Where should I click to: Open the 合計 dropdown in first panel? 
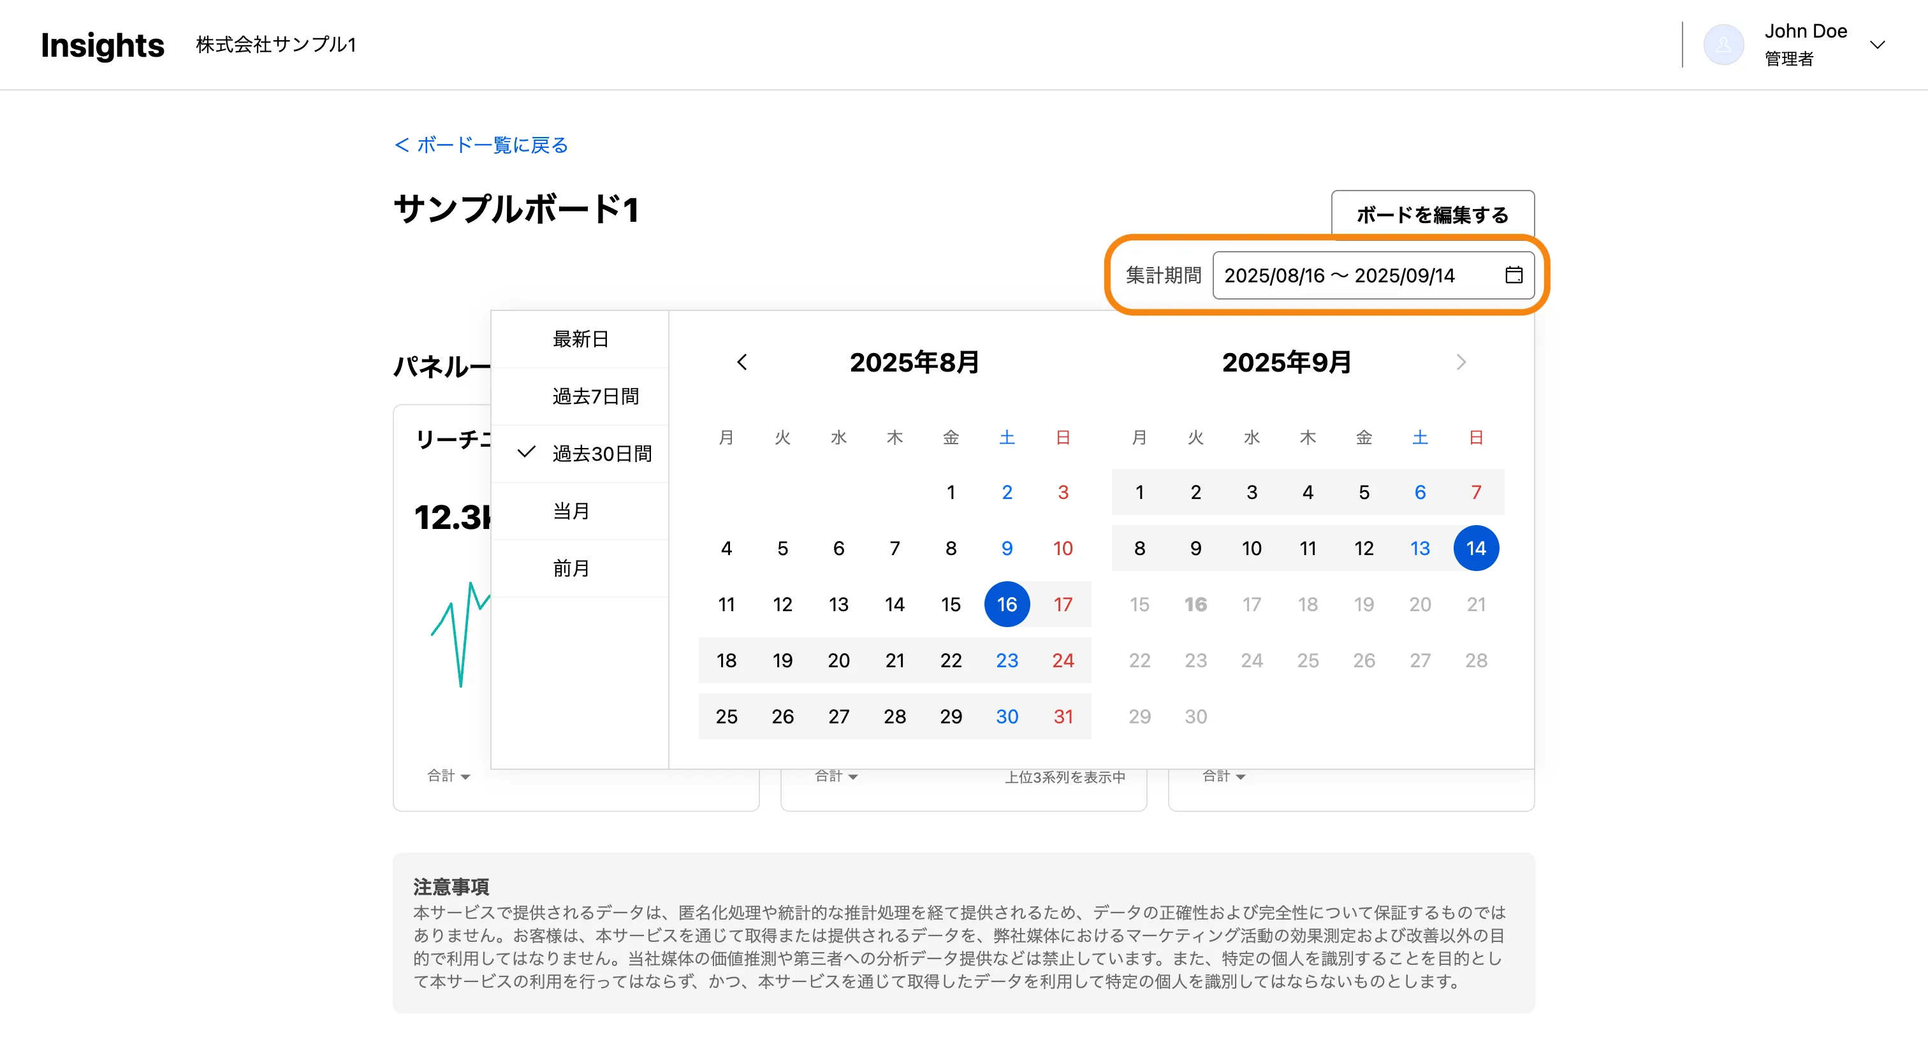[x=448, y=776]
